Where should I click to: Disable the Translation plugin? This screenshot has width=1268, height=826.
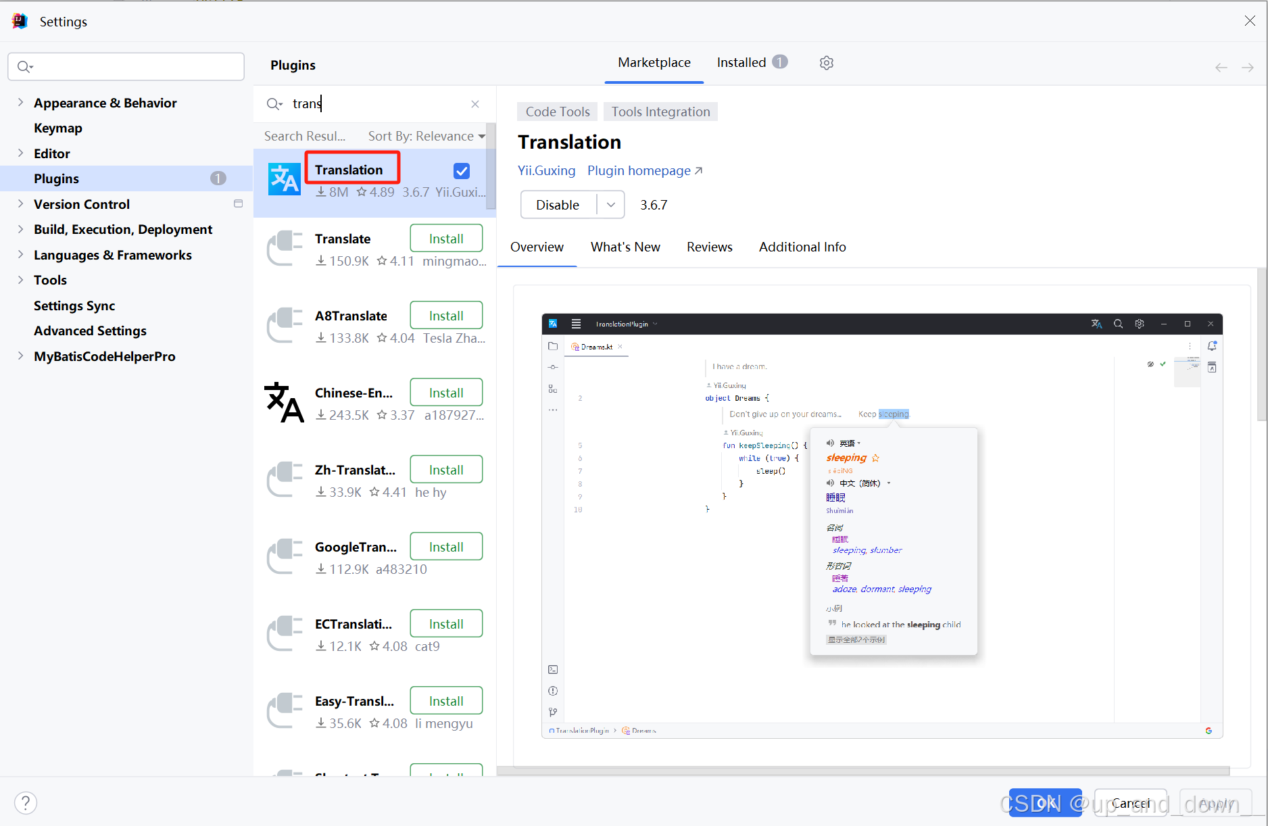558,205
